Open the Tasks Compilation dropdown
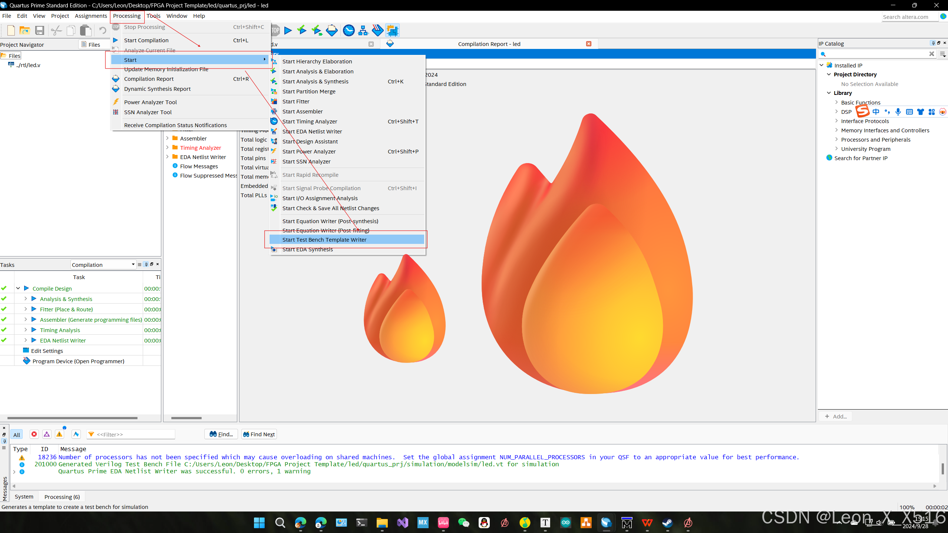This screenshot has height=533, width=948. click(x=103, y=265)
